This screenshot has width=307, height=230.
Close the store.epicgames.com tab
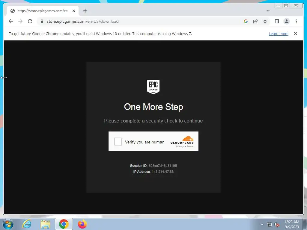click(74, 11)
